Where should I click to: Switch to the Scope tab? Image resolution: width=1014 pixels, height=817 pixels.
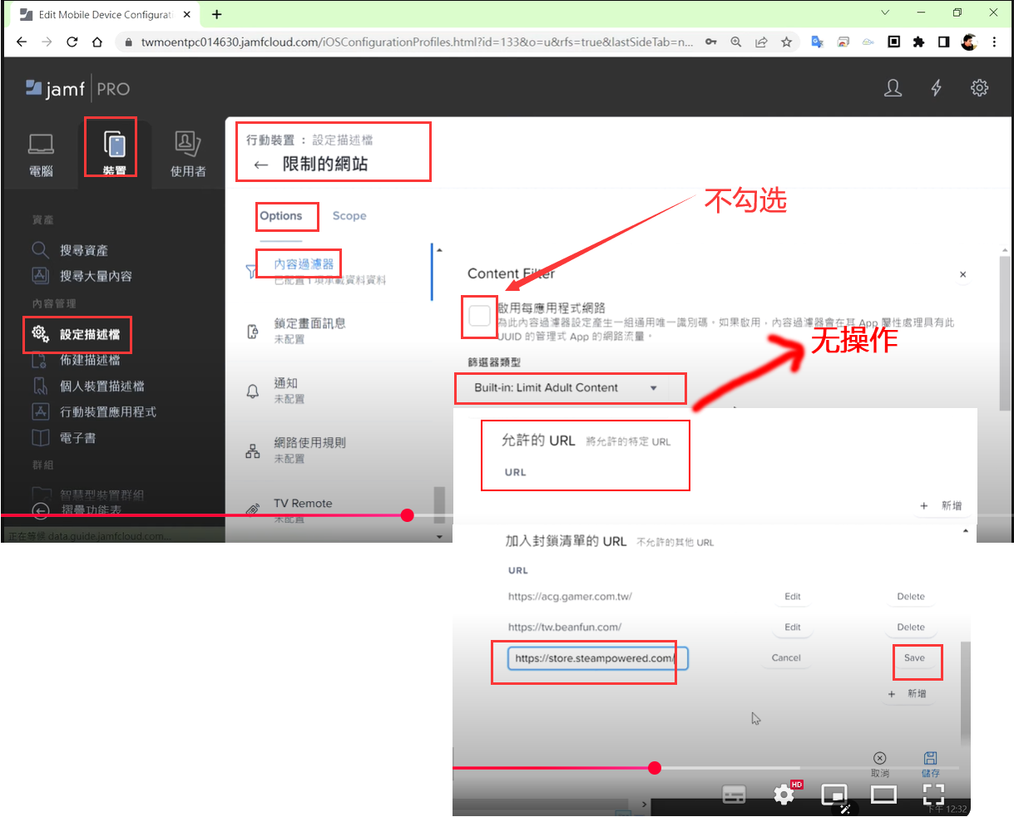click(349, 216)
